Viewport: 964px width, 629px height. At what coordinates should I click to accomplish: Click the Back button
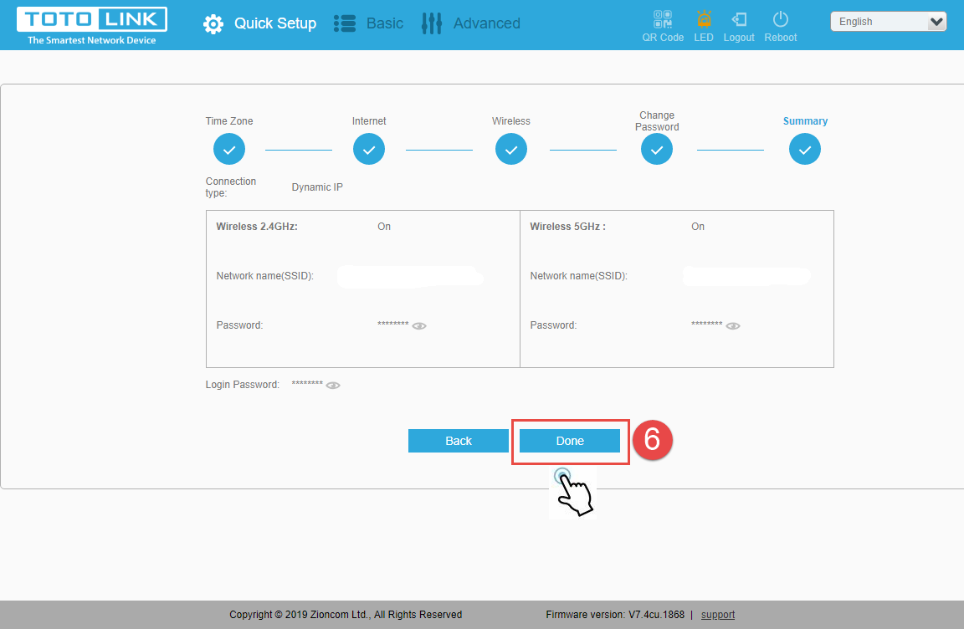click(459, 441)
